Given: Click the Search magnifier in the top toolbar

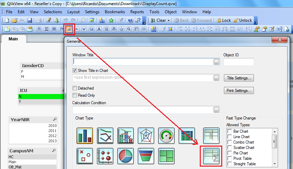Looking at the screenshot, I should click(83, 20).
